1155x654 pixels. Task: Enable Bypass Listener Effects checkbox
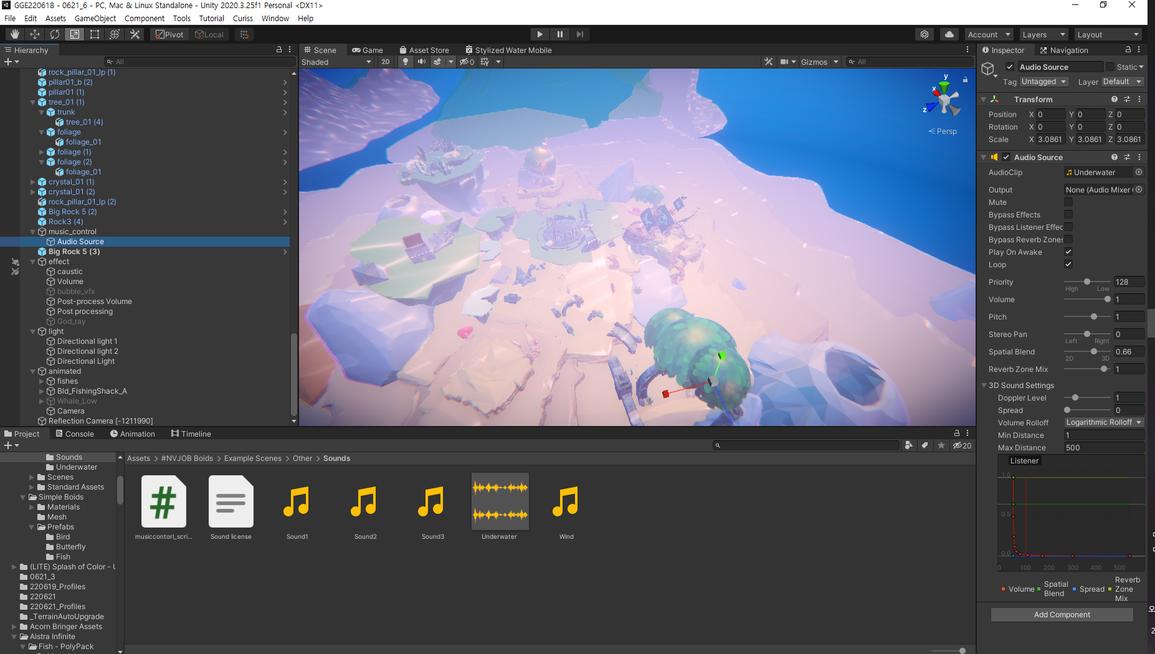tap(1068, 227)
